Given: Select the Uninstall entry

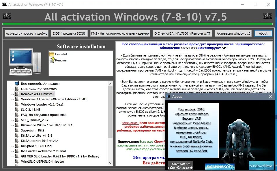Looking at the screenshot, I should click(61, 54).
